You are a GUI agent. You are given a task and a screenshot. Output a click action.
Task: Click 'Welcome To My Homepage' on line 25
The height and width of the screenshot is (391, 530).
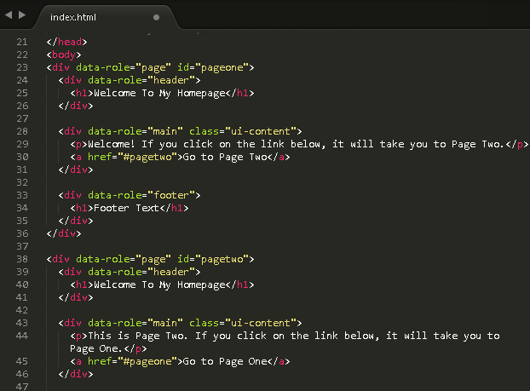pos(159,93)
